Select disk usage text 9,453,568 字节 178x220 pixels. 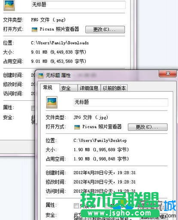click(68, 61)
